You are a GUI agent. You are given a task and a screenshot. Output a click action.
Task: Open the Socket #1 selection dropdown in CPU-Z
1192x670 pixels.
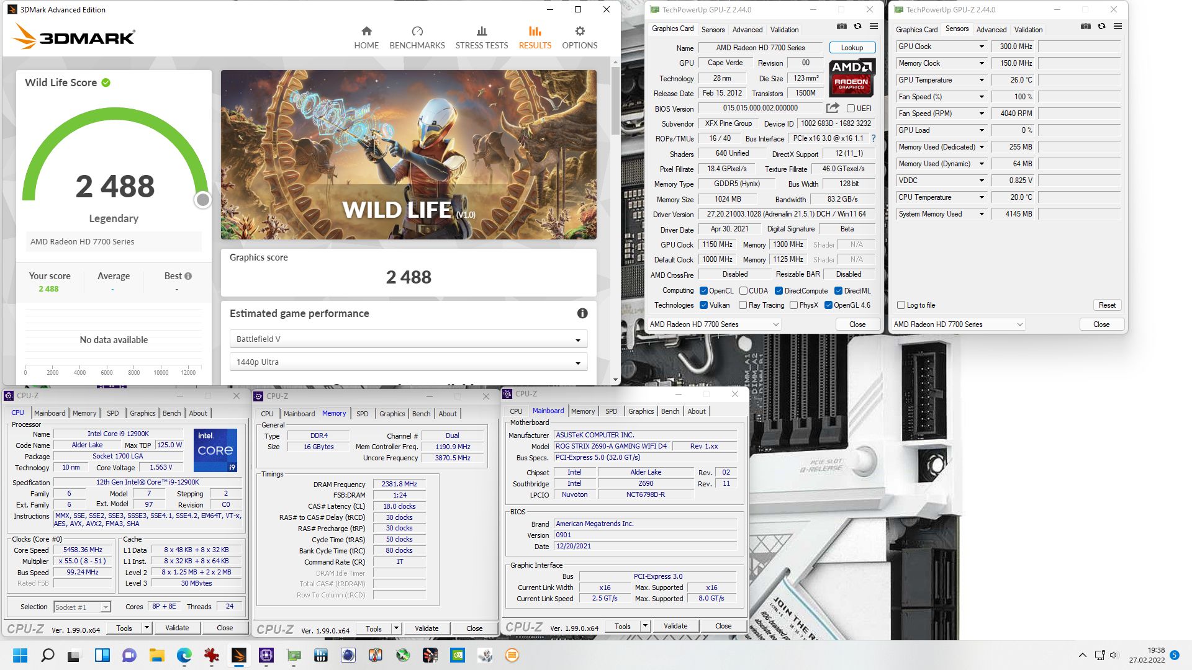click(82, 607)
